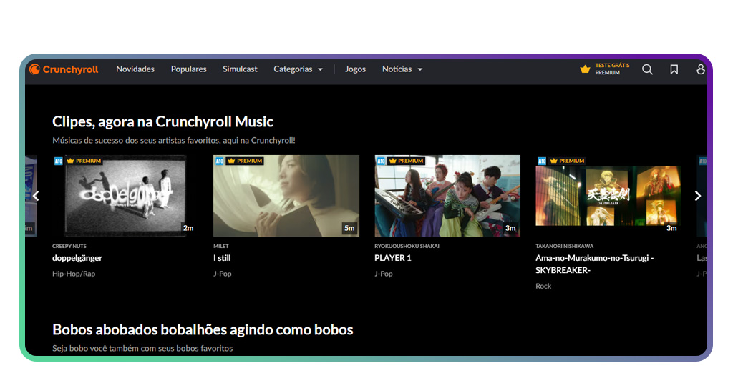Play the Ama-no-Murakumo-no-Tsurugi thumbnail

click(x=608, y=196)
